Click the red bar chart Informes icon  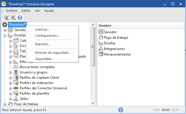click(x=16, y=62)
